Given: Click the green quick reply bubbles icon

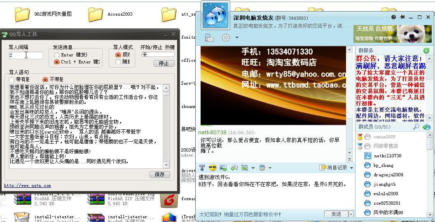Looking at the screenshot, I should pos(234,168).
